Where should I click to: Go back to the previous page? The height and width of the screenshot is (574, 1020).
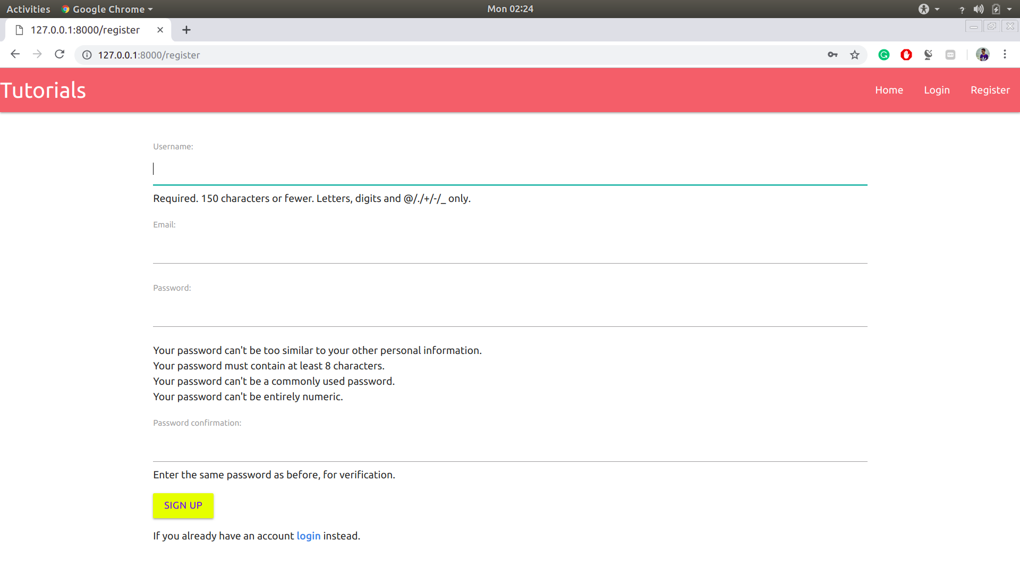coord(15,54)
